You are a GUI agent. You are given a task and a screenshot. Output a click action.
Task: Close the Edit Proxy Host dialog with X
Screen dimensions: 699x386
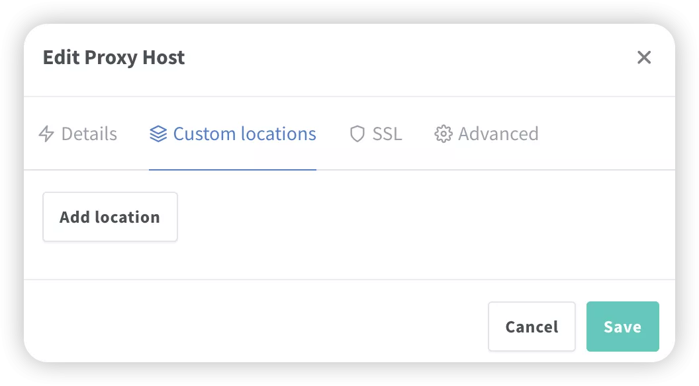click(643, 58)
